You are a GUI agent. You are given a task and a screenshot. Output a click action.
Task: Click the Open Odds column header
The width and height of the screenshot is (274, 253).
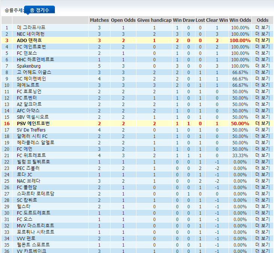tap(123, 20)
